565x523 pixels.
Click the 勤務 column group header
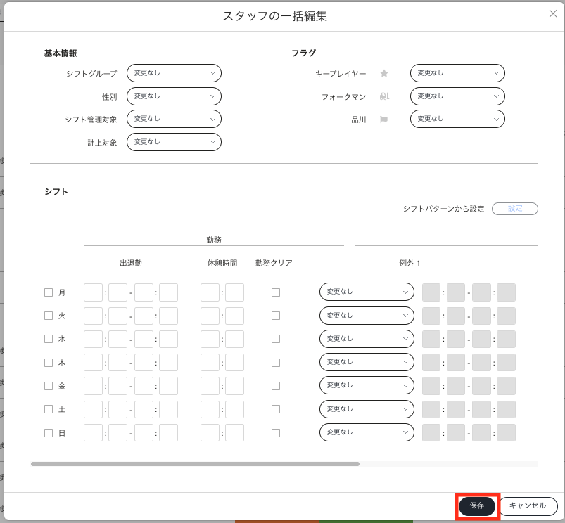pyautogui.click(x=214, y=240)
